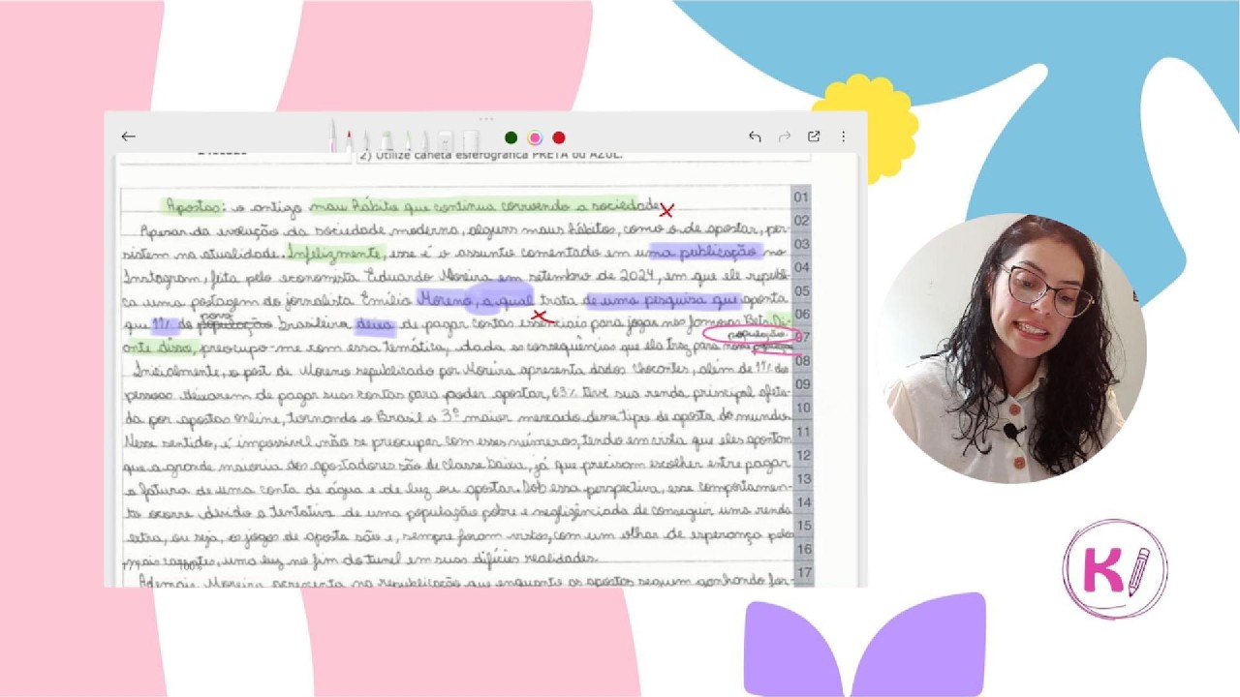The image size is (1240, 697).
Task: Undo the last annotation stroke
Action: pos(755,136)
